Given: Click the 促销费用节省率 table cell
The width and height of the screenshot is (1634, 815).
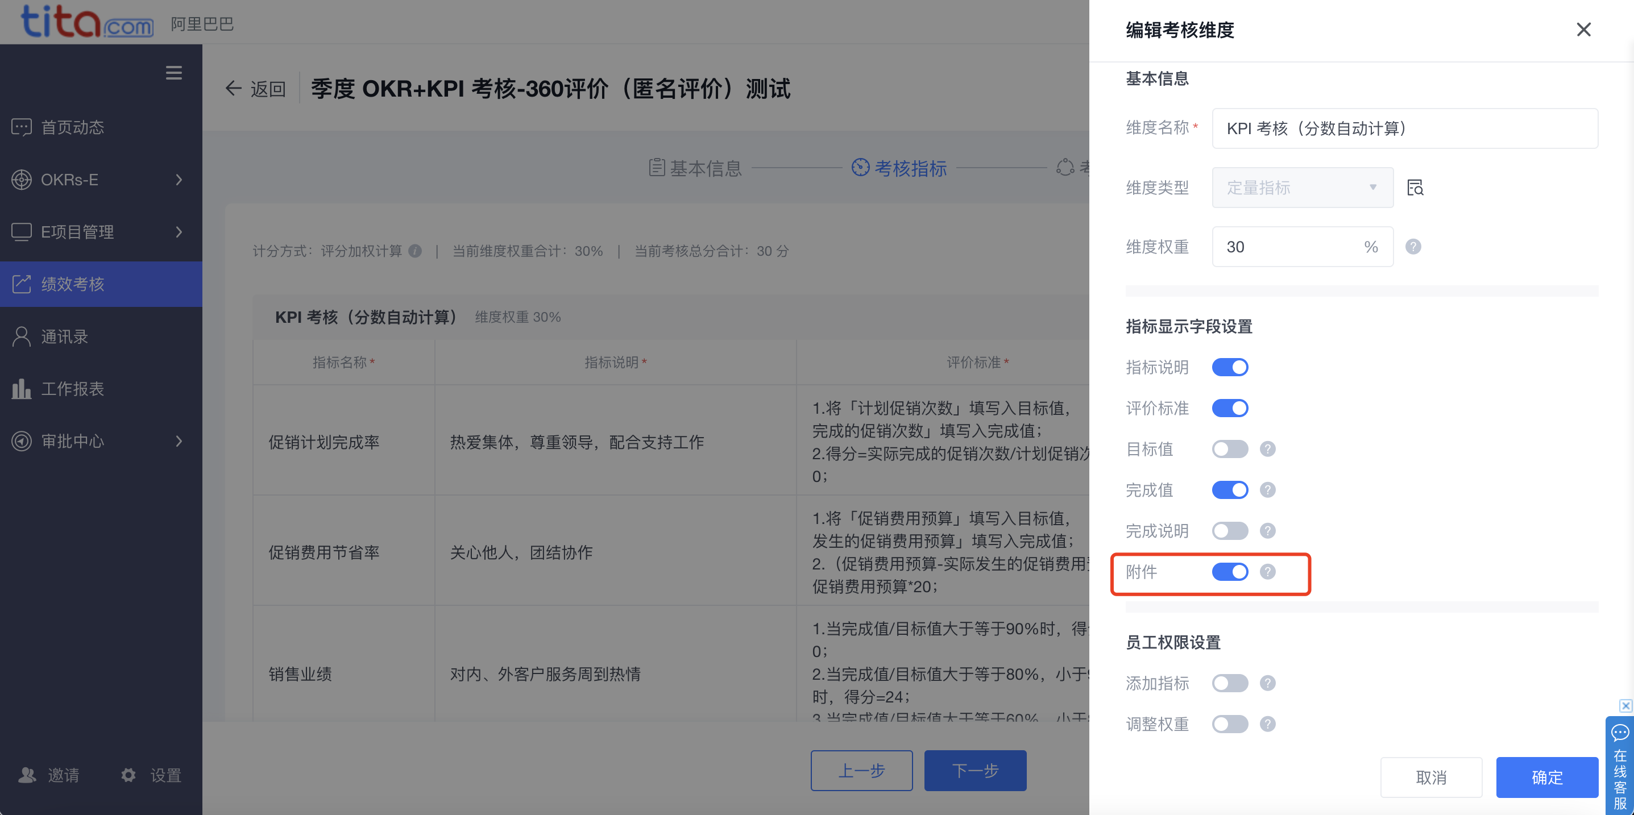Looking at the screenshot, I should [344, 551].
